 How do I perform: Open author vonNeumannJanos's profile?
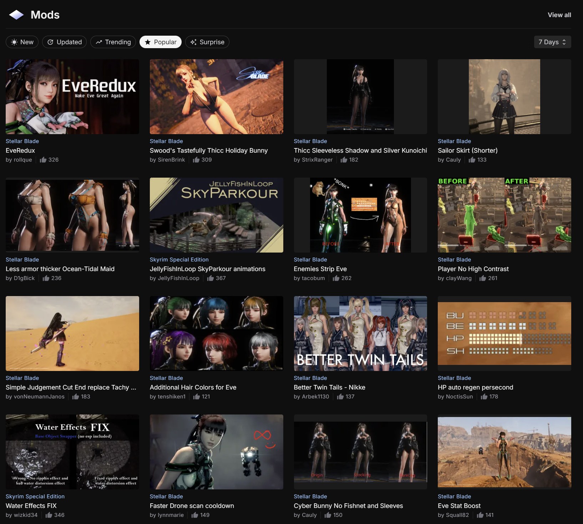coord(39,397)
